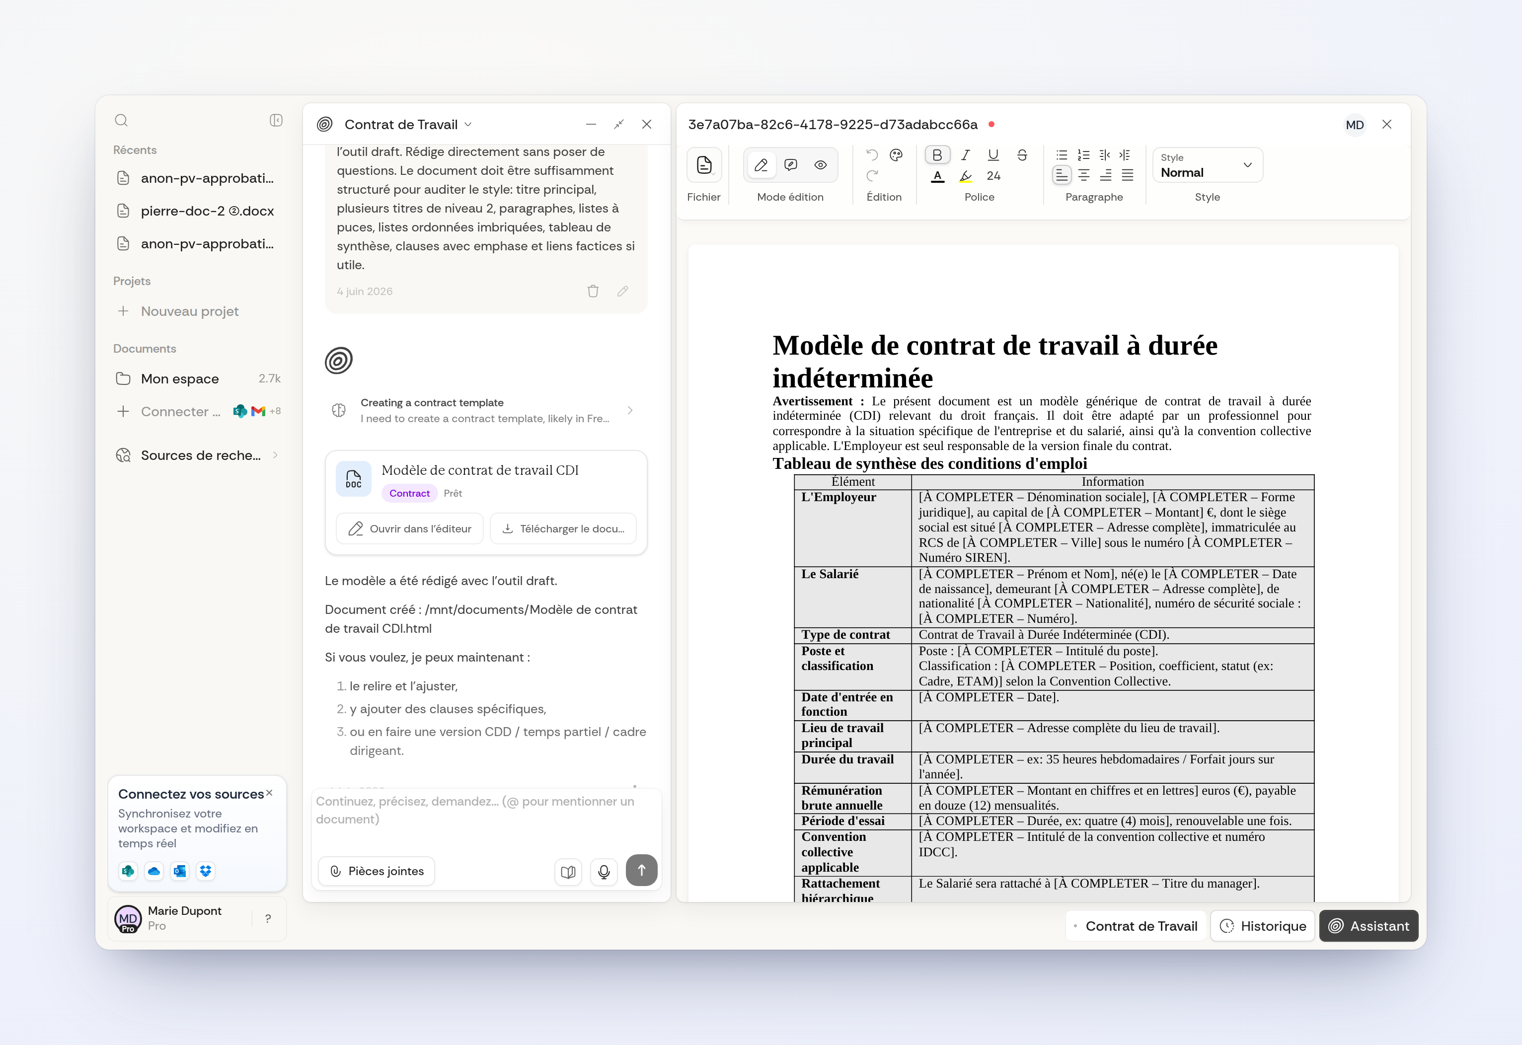Open the palette theme icon in Édition
Screen dimensions: 1522x1045
(x=896, y=155)
